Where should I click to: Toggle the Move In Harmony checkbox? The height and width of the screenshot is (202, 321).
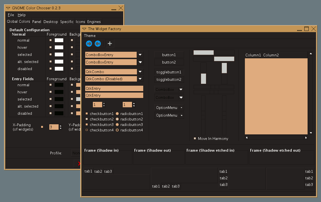(195, 138)
